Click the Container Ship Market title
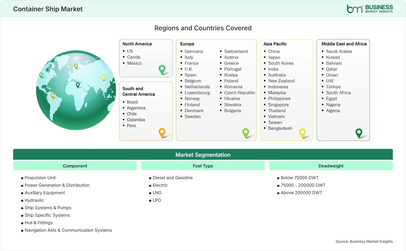 48,9
